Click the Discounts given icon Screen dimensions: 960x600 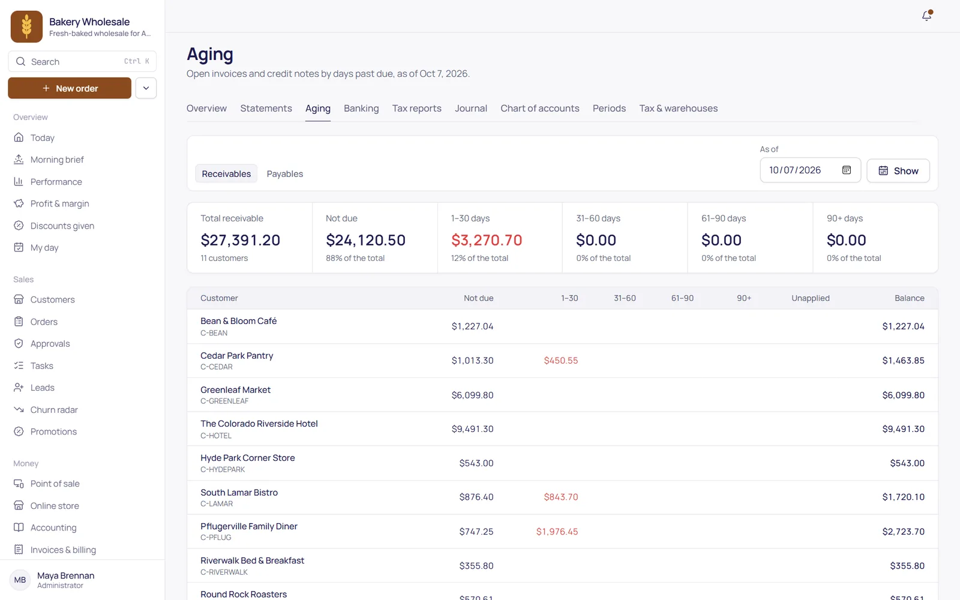[x=19, y=226]
